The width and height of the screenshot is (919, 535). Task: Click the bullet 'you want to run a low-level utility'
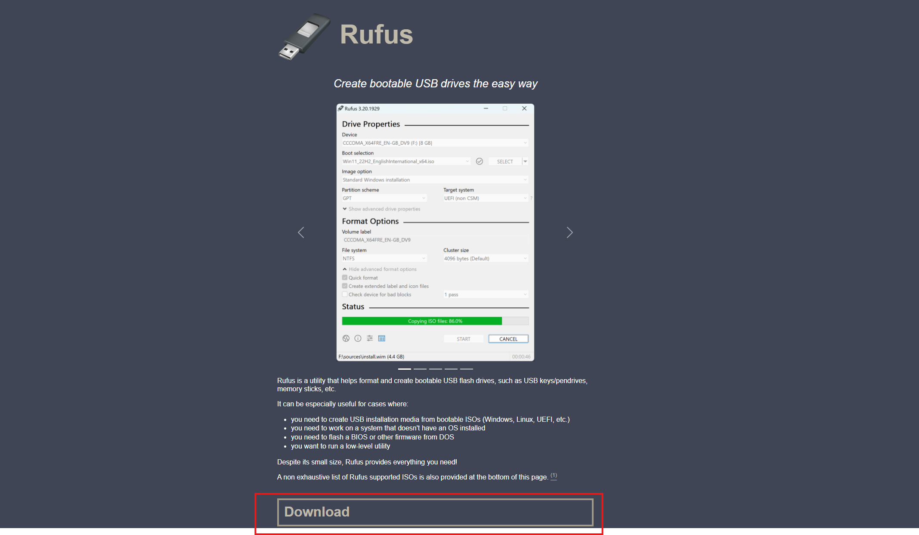coord(340,446)
